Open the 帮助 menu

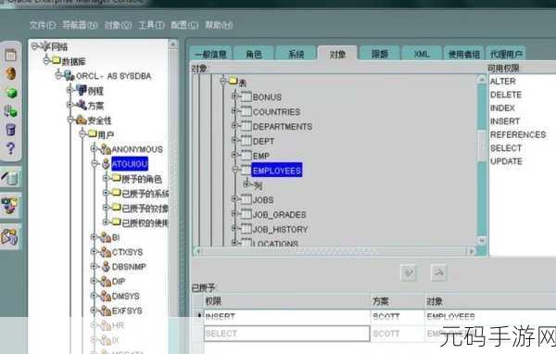point(219,25)
